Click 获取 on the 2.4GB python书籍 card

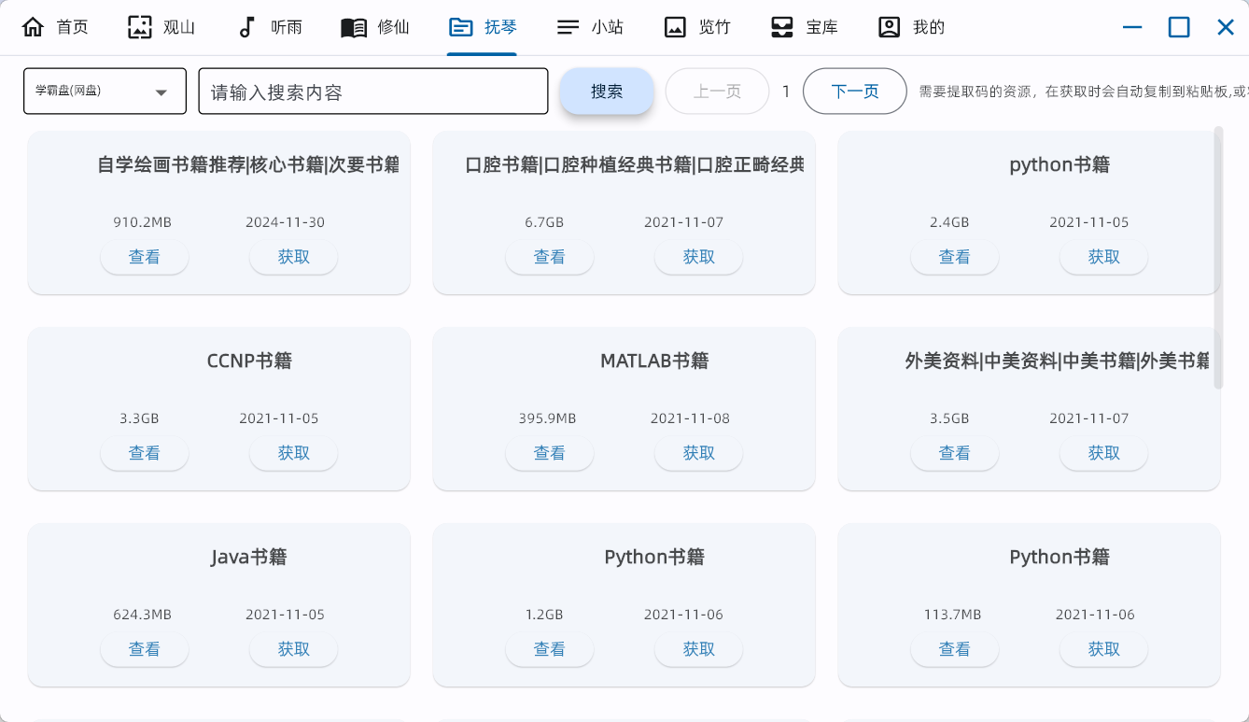1104,257
